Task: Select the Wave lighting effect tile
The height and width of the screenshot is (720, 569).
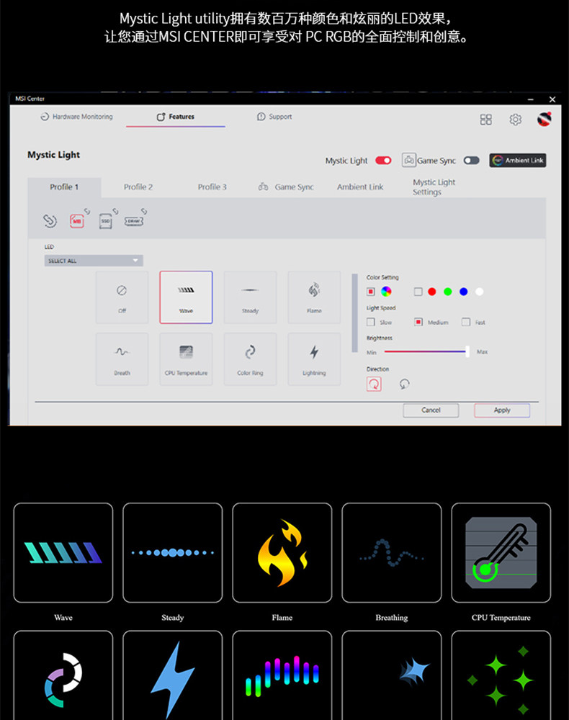Action: point(186,297)
